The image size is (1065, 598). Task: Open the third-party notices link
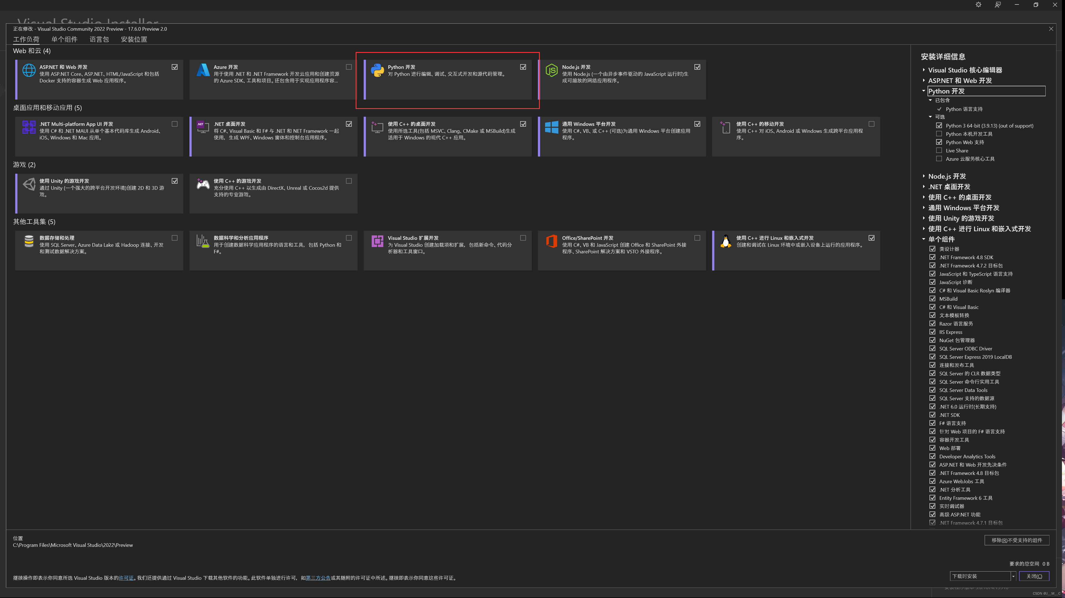click(x=318, y=578)
